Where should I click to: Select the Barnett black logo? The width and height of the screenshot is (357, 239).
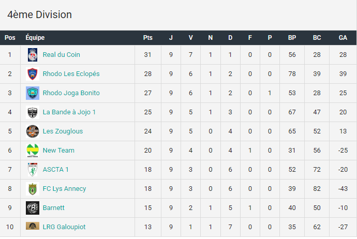pyautogui.click(x=33, y=208)
